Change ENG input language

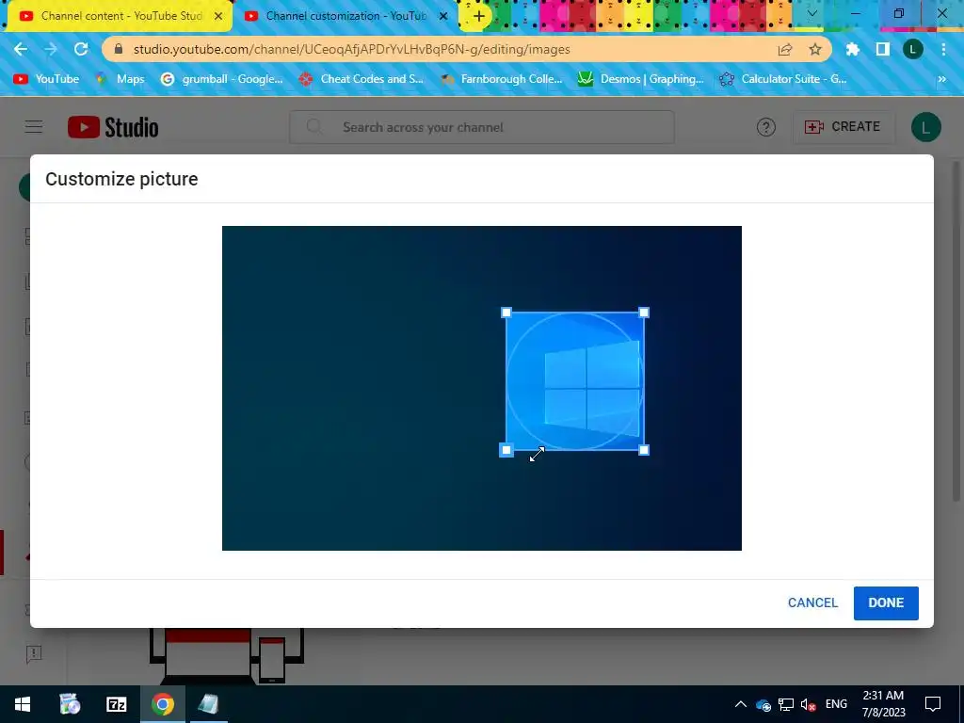[x=836, y=704]
